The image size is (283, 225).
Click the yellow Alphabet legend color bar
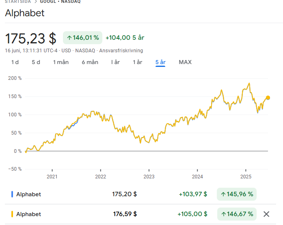[x=12, y=214]
